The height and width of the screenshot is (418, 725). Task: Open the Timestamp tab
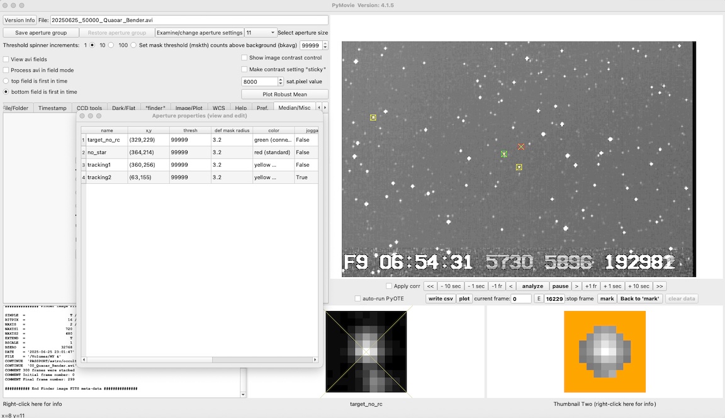click(52, 108)
